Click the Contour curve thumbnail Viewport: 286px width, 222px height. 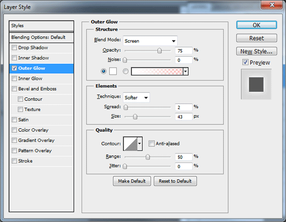tap(130, 143)
